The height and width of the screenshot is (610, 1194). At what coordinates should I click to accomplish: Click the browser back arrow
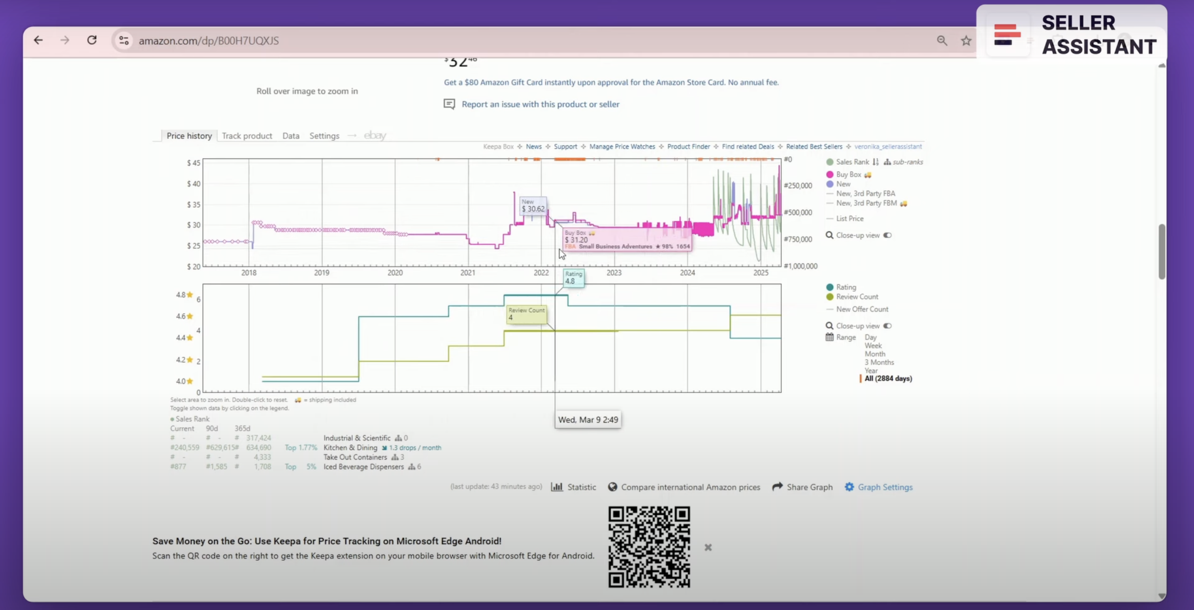tap(38, 40)
